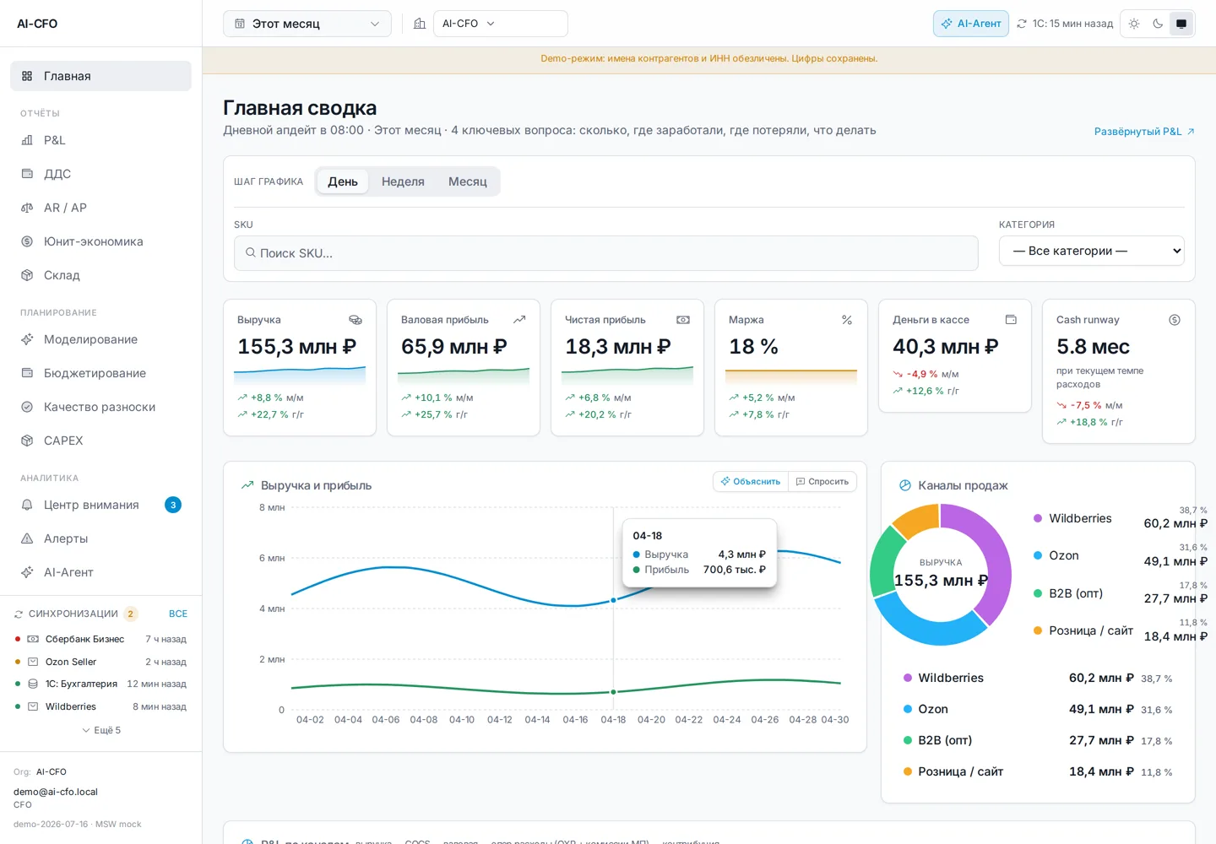Open the CAPEX cube icon

(x=27, y=441)
